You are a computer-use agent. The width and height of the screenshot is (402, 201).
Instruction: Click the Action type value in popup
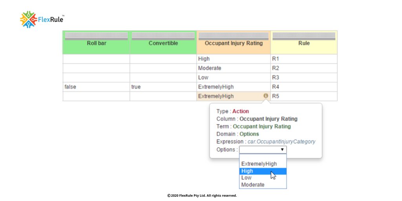[241, 111]
